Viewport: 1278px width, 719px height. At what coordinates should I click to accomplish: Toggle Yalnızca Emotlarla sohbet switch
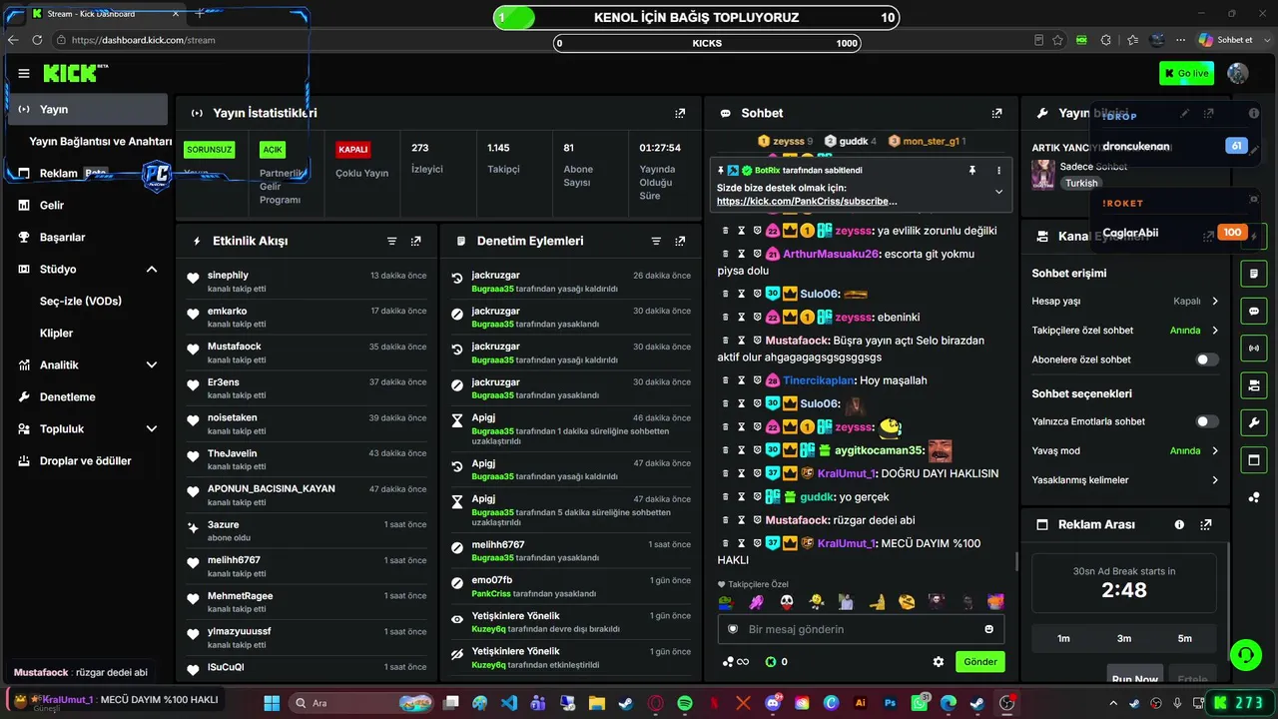point(1207,421)
